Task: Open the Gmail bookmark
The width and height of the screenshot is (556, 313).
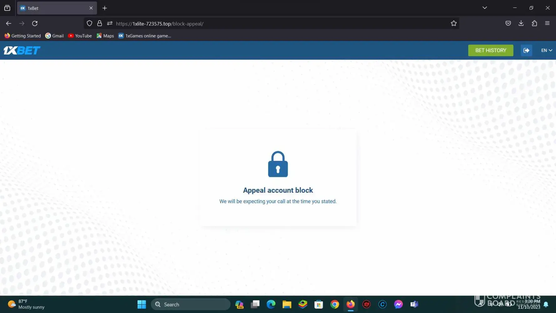Action: [54, 36]
